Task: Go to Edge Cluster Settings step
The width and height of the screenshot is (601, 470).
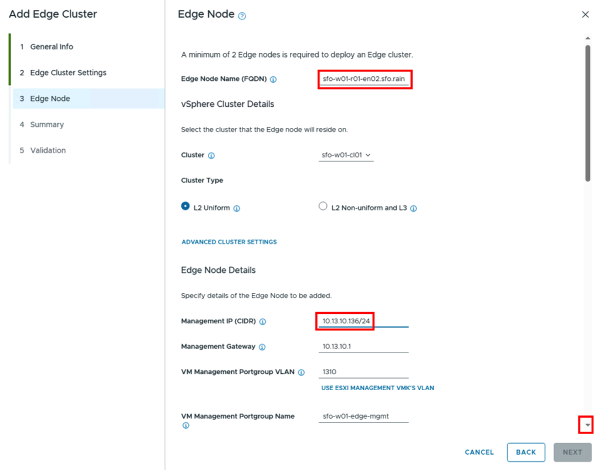Action: (x=68, y=73)
